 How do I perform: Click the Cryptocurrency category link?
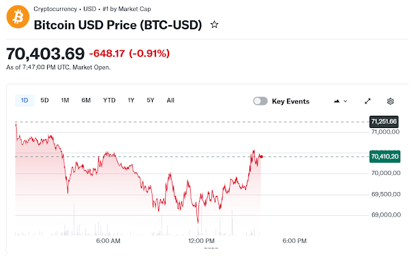(x=55, y=9)
